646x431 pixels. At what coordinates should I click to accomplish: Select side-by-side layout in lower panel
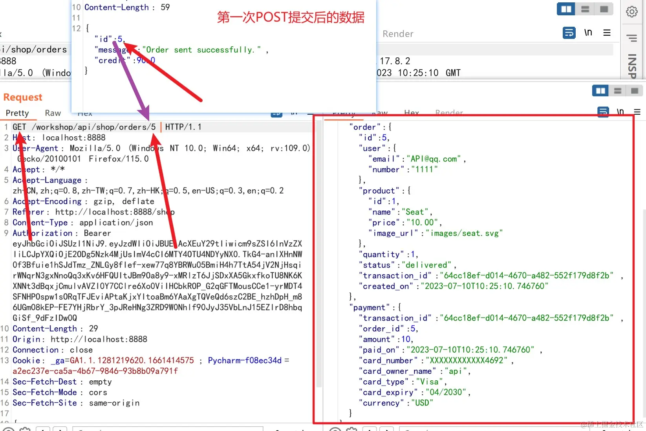(600, 91)
